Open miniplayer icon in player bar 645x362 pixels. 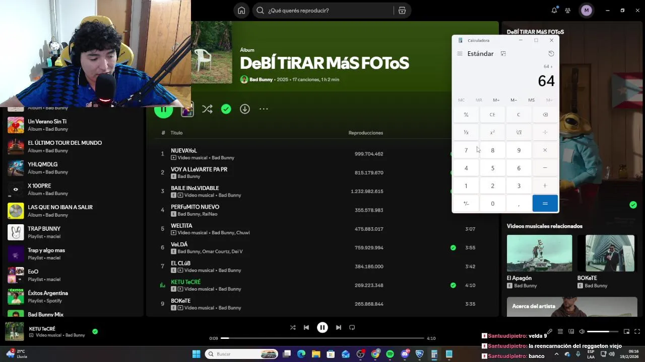[x=626, y=331]
